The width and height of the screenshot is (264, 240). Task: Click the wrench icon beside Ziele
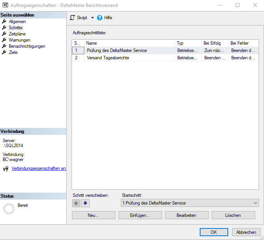pos(4,52)
